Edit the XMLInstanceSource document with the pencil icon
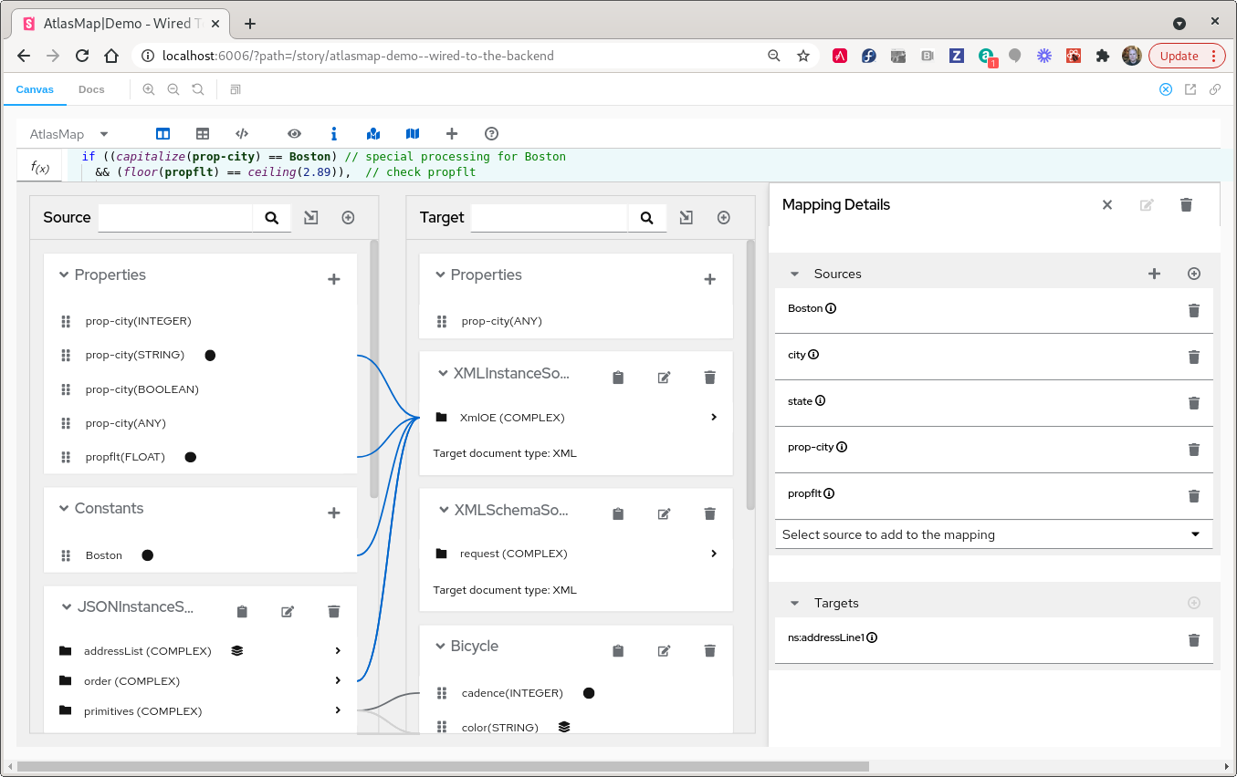The height and width of the screenshot is (777, 1237). (664, 377)
